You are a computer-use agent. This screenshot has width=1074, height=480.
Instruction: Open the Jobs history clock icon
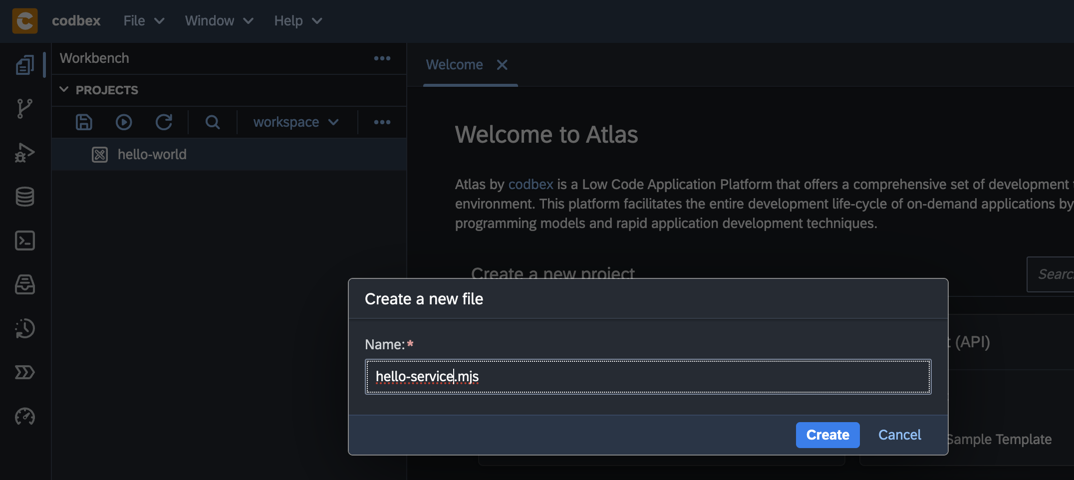pyautogui.click(x=25, y=328)
